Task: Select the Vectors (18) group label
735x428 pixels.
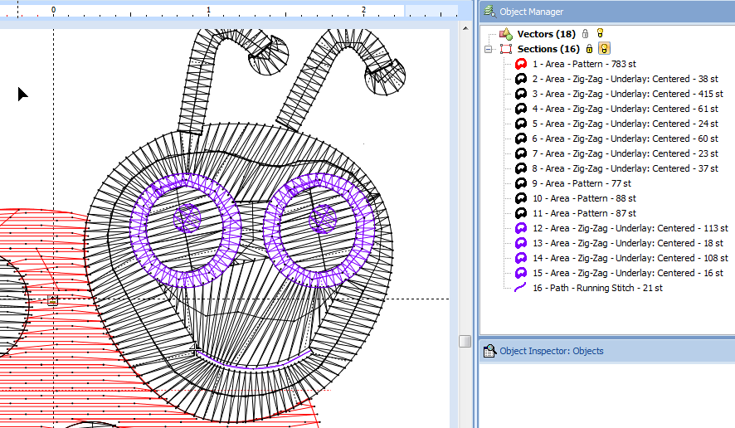Action: (x=546, y=34)
